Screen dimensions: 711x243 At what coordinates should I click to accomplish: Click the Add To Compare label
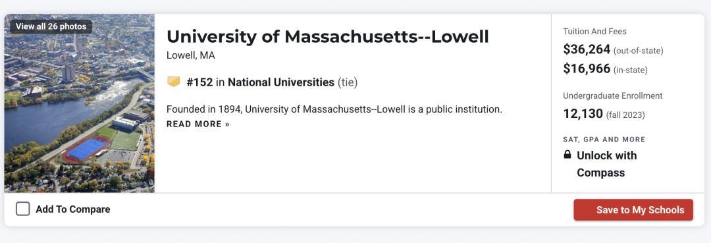click(x=73, y=209)
